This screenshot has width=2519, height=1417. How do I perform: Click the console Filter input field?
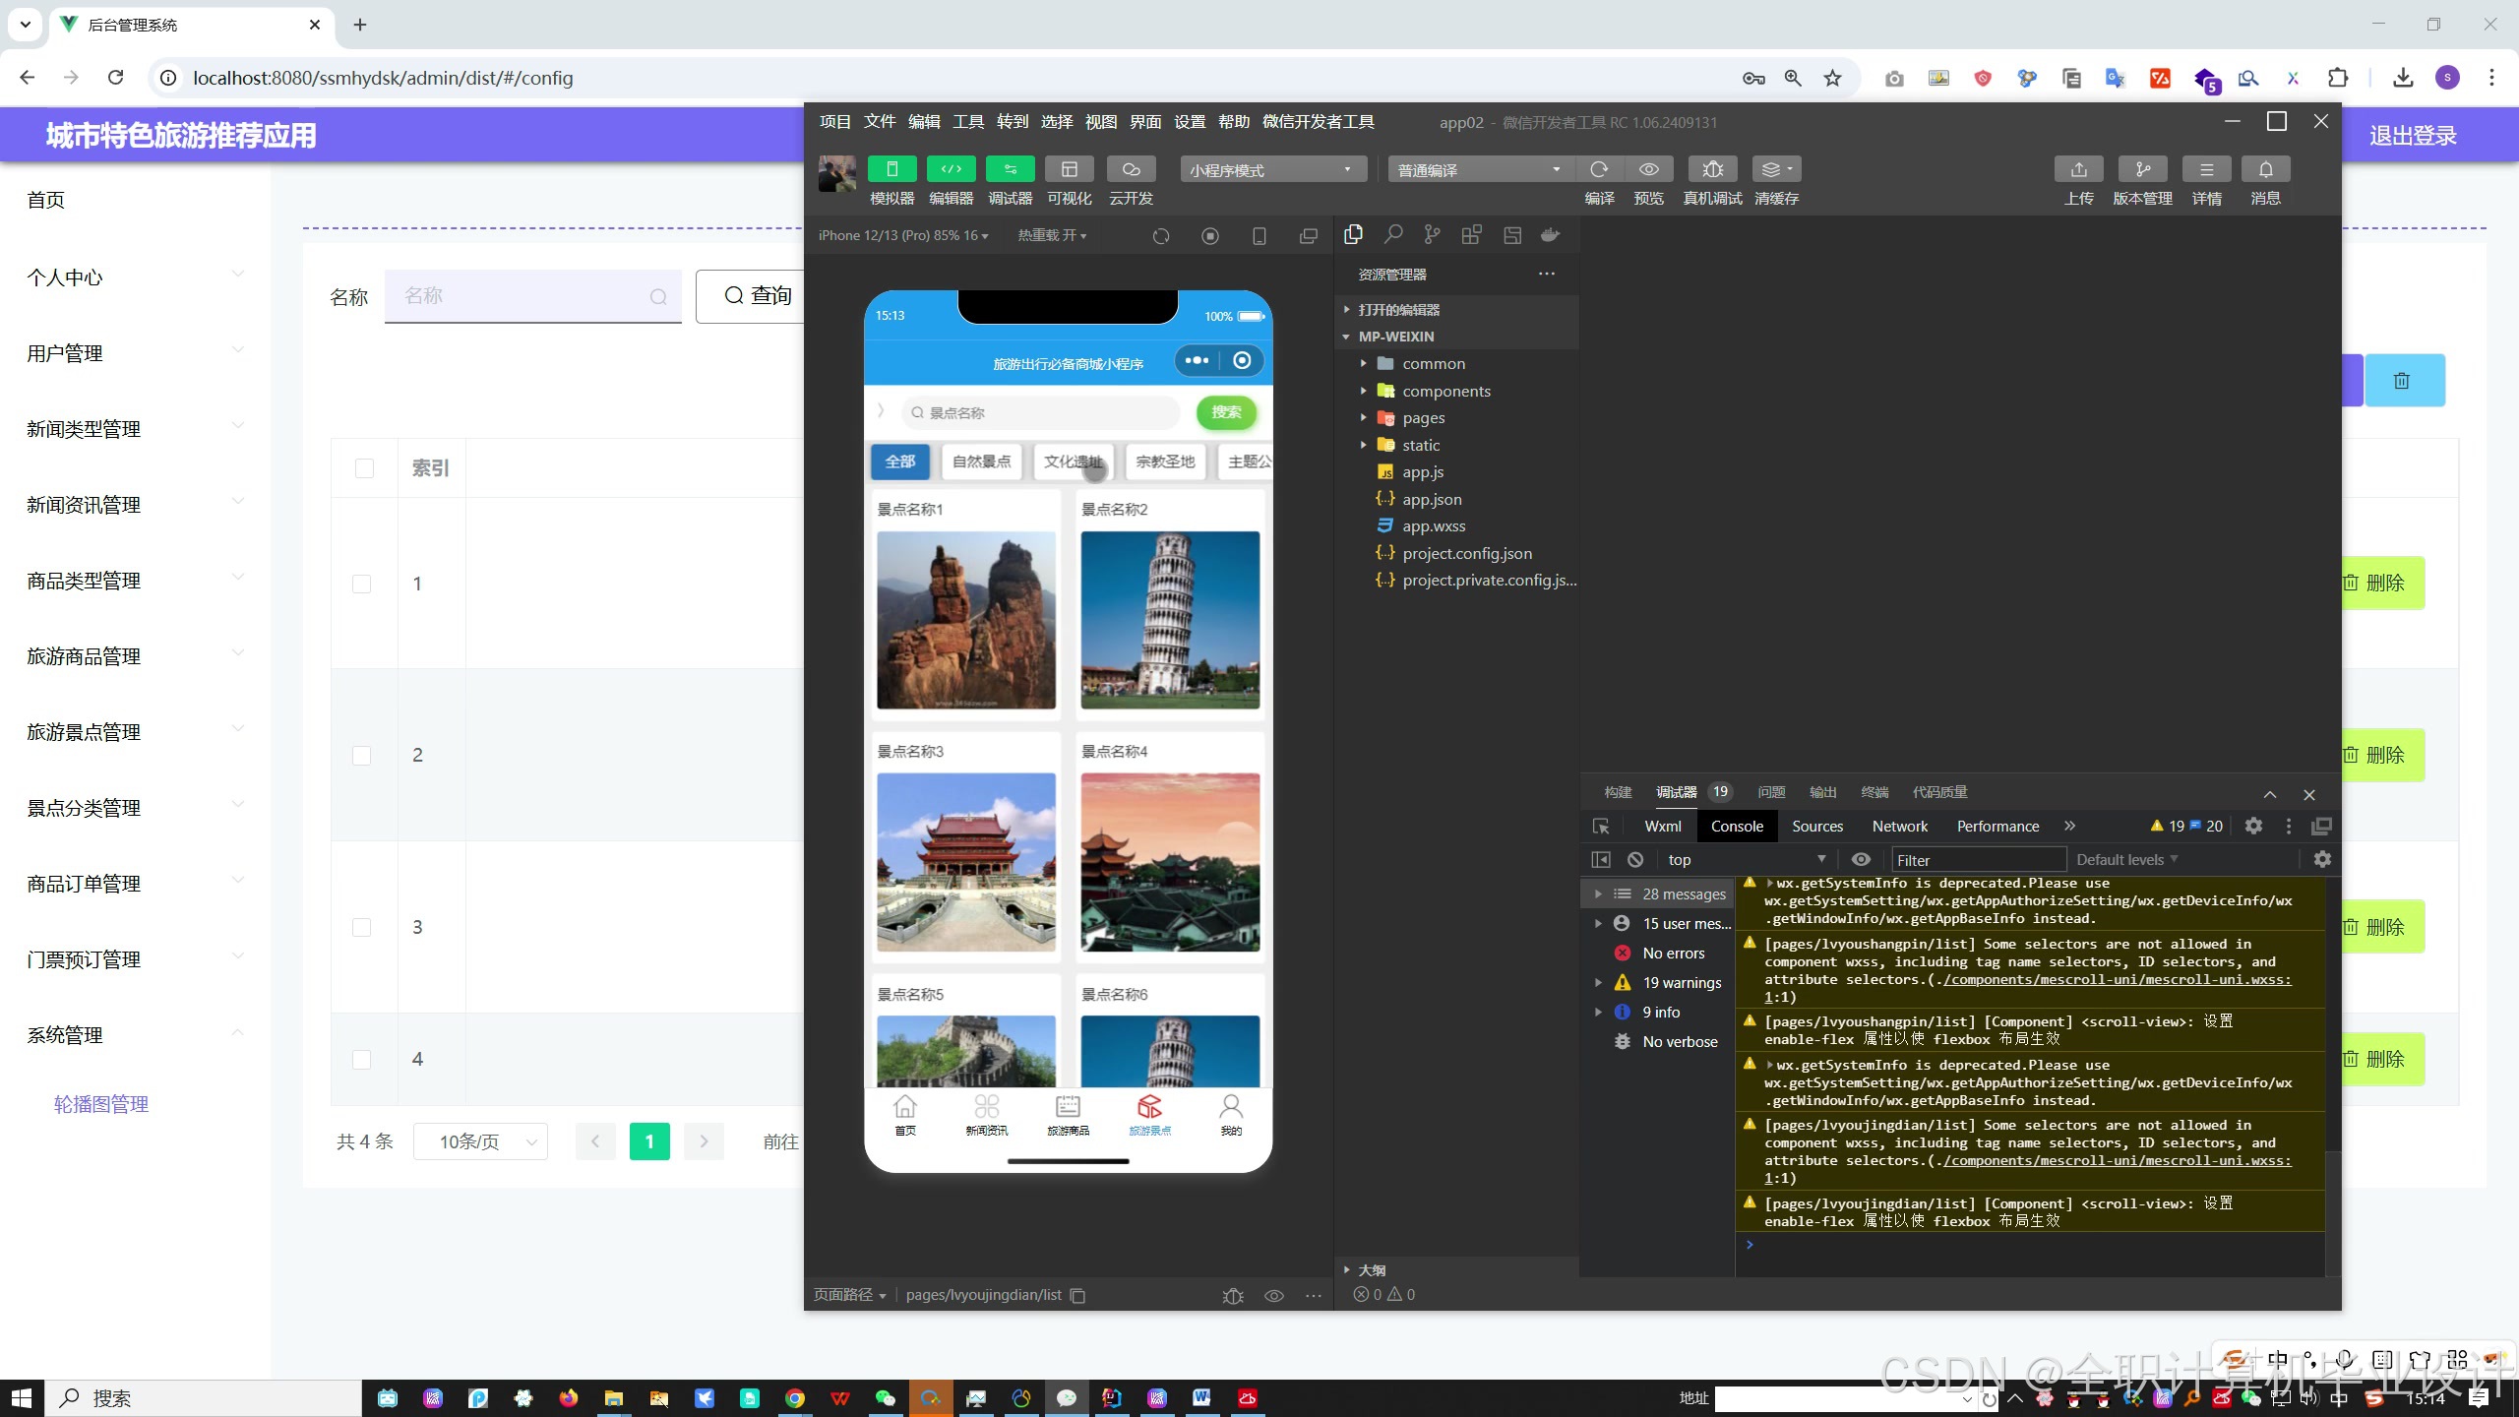point(1978,860)
